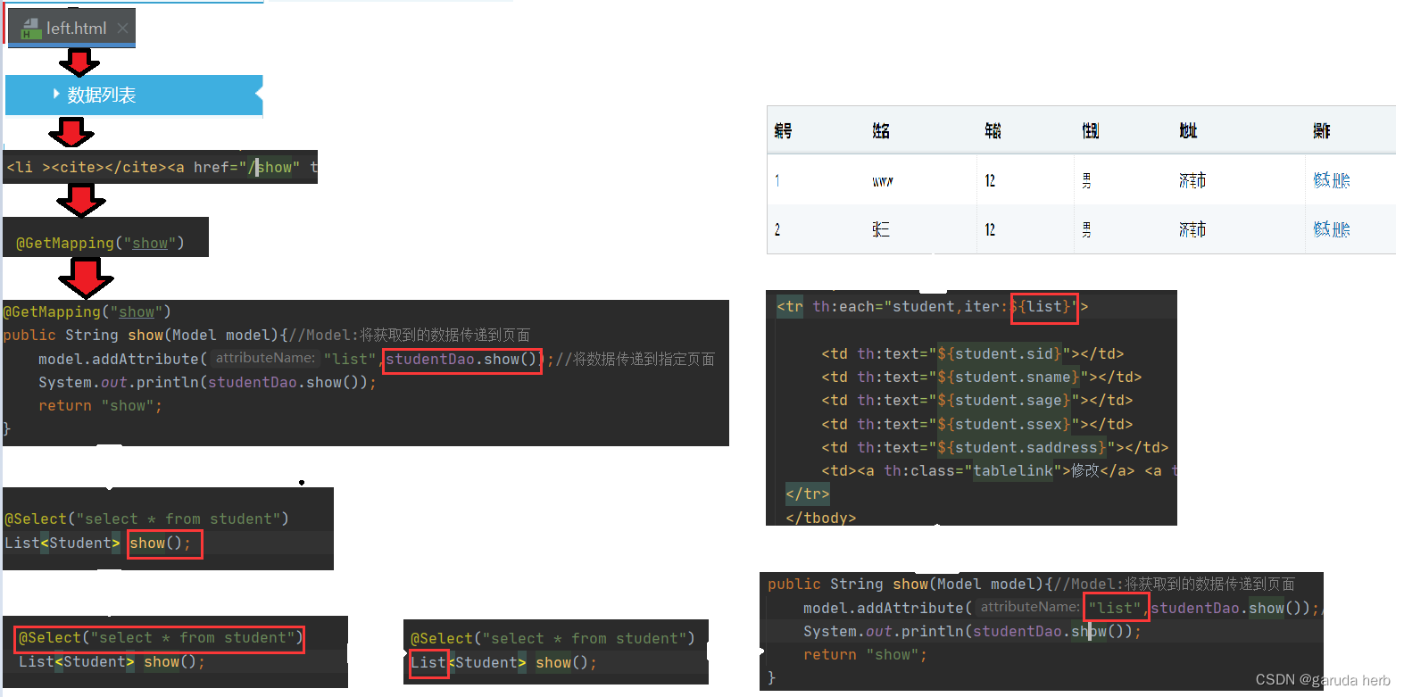Screen dimensions: 1404x697
Task: Click the closing </tr> tag
Action: pyautogui.click(x=808, y=494)
